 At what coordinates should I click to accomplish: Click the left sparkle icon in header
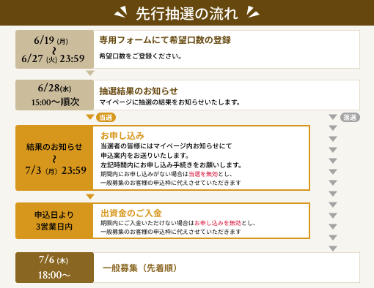coord(121,12)
